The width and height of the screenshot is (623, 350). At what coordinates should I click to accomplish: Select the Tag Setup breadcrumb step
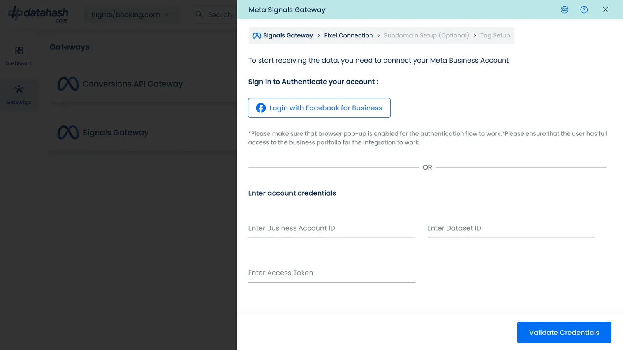click(x=495, y=35)
